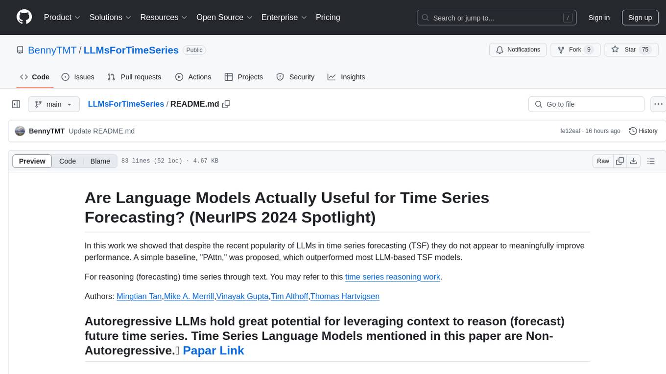The height and width of the screenshot is (374, 666).
Task: Open more file actions ellipsis menu
Action: tap(658, 104)
